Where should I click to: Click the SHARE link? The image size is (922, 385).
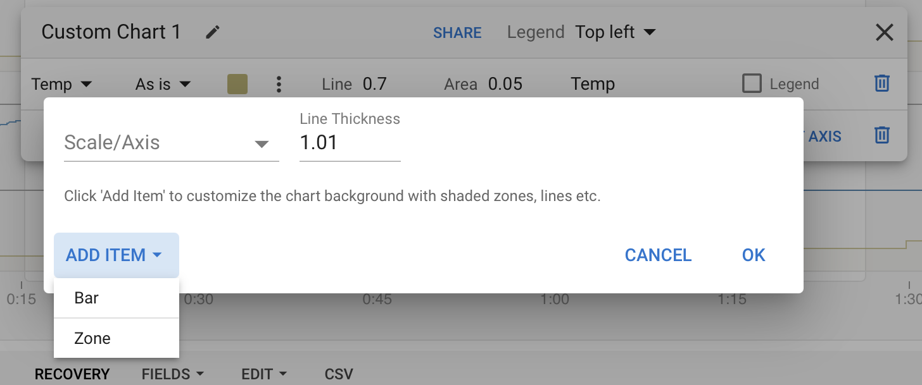point(457,33)
